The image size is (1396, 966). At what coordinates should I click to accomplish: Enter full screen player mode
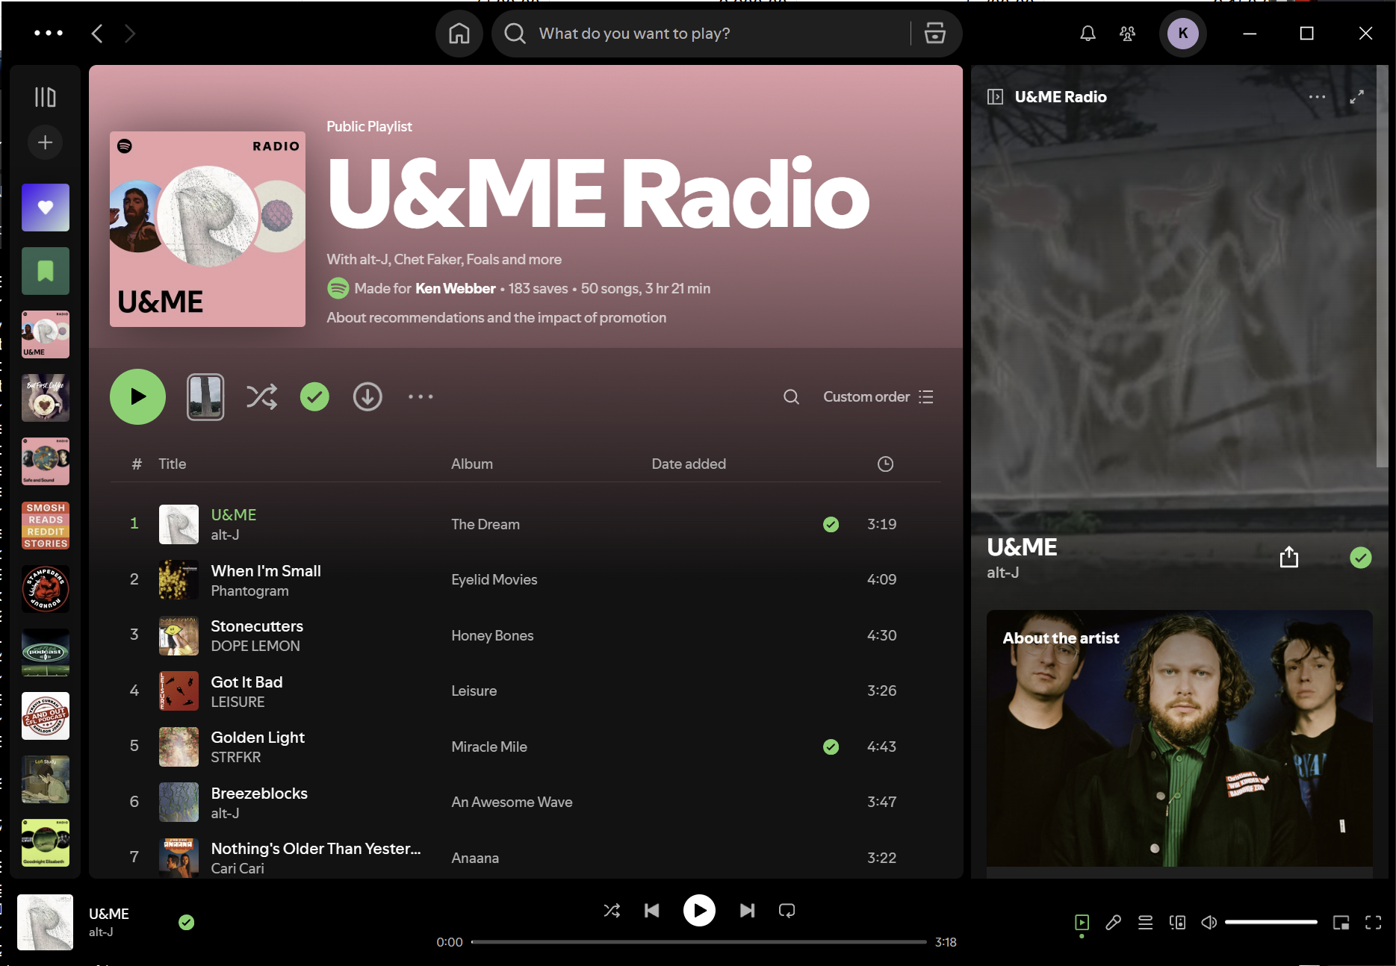(1373, 923)
